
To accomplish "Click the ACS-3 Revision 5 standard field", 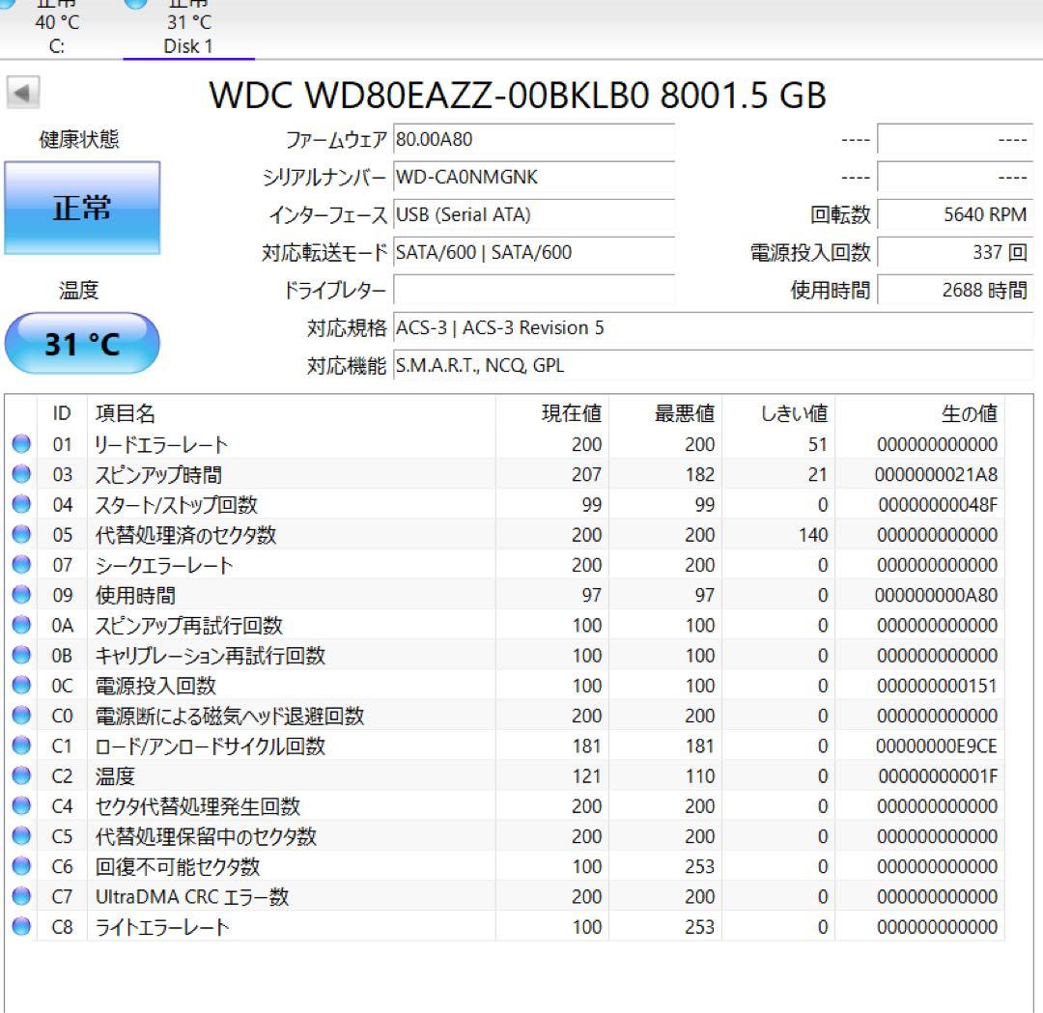I will [713, 328].
